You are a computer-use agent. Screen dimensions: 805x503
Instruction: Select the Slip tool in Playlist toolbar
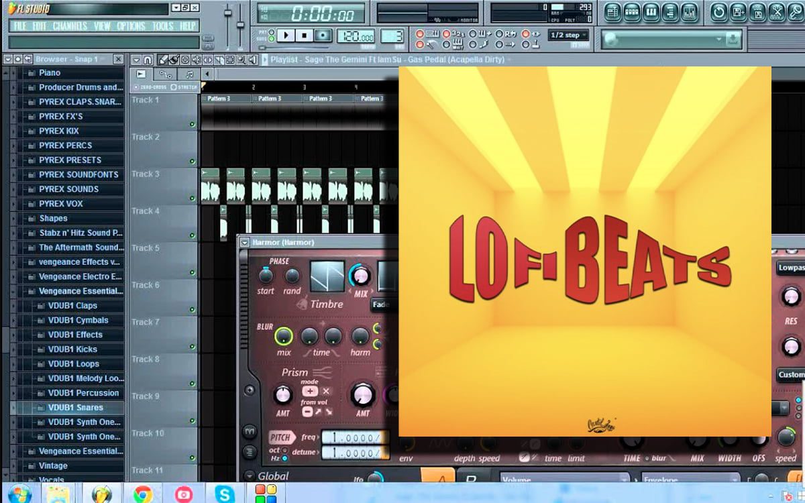click(207, 60)
